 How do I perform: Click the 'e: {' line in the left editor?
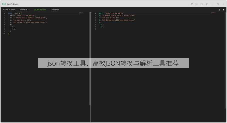[x=12, y=25]
